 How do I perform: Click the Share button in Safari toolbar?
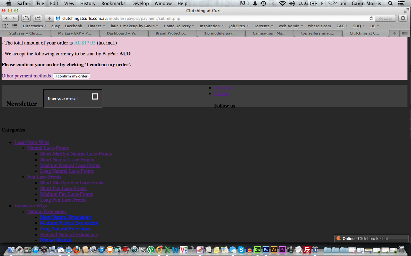pyautogui.click(x=38, y=18)
